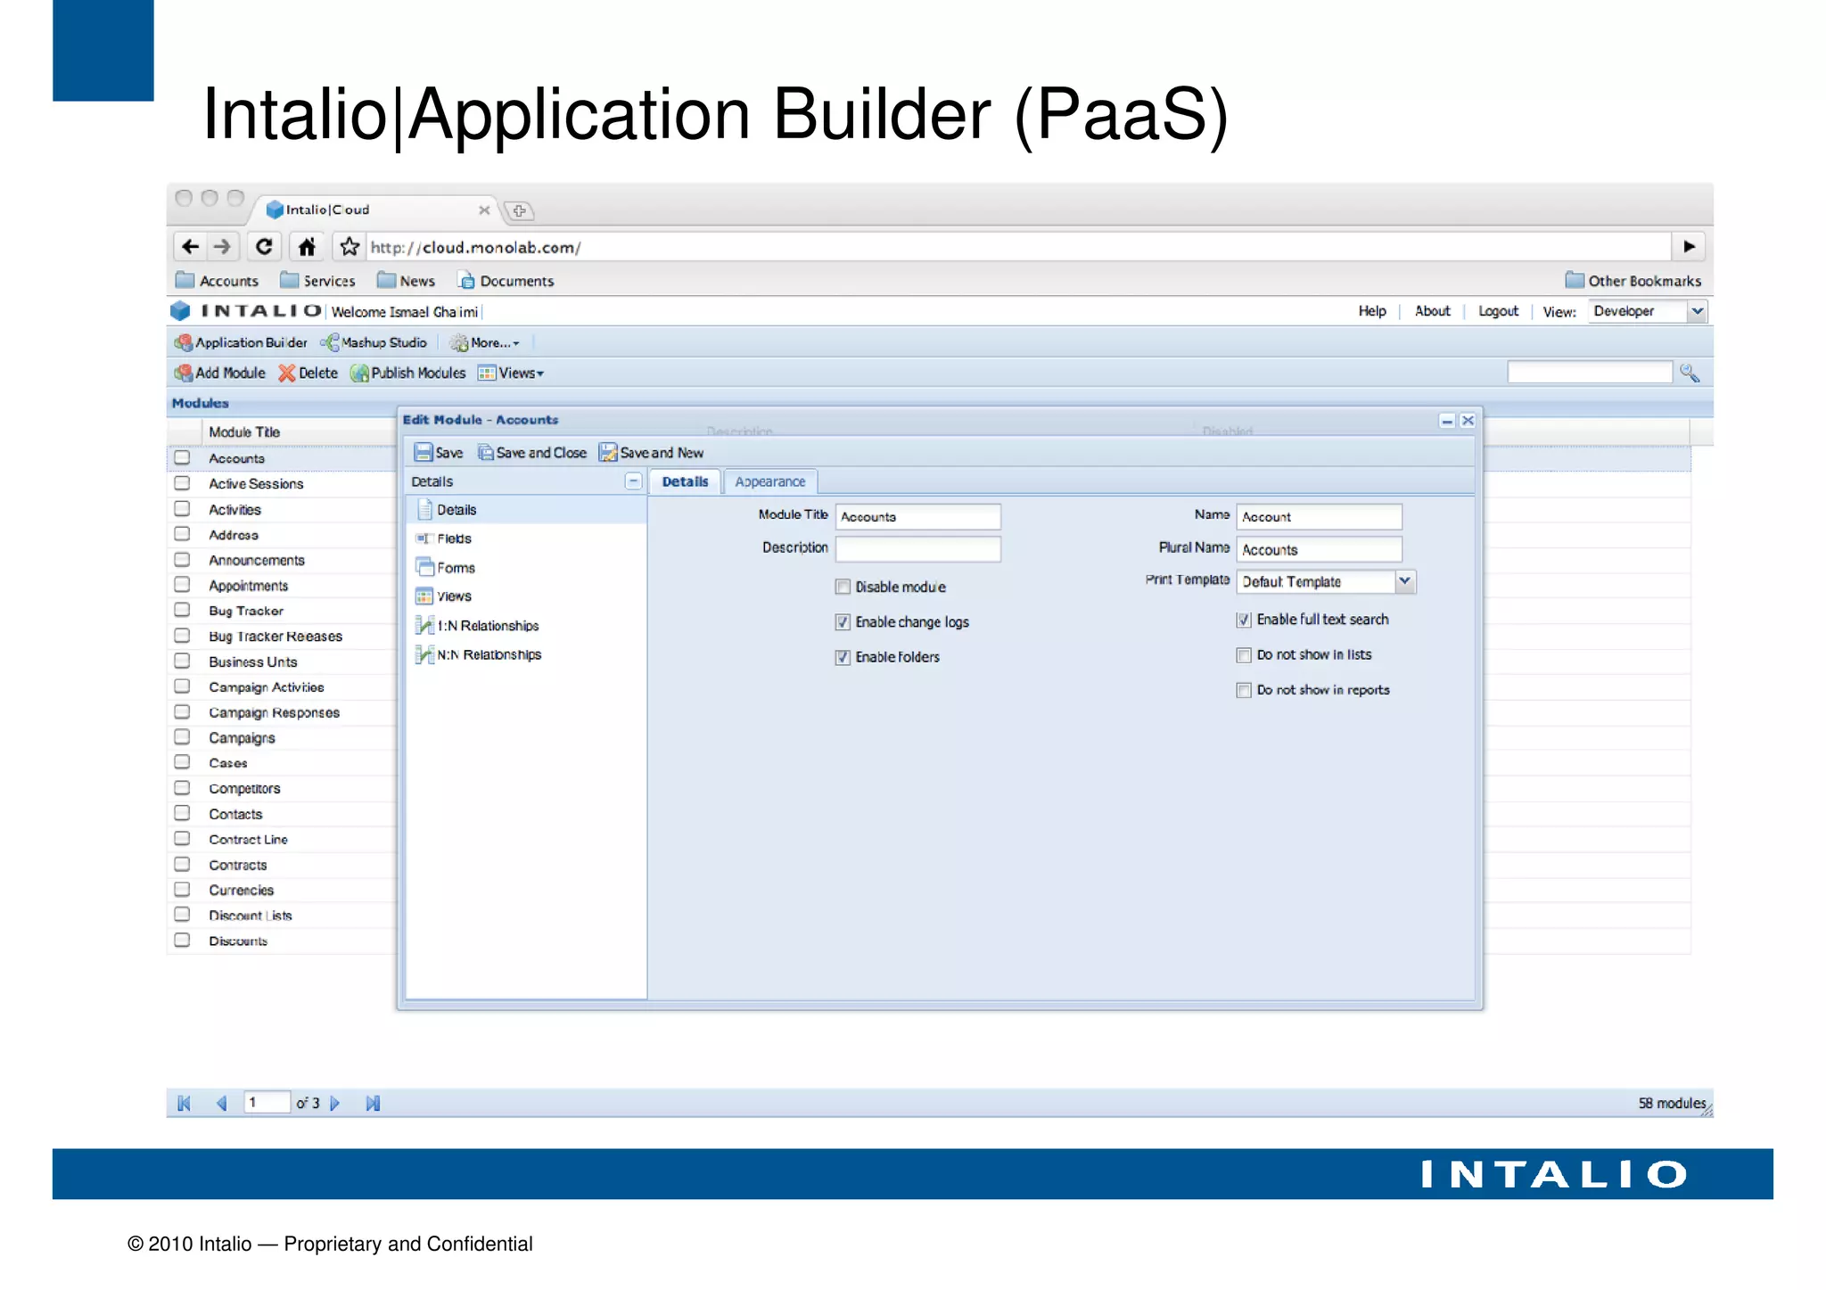Launch Mashup Studio
Image resolution: width=1826 pixels, height=1290 pixels.
tap(374, 342)
